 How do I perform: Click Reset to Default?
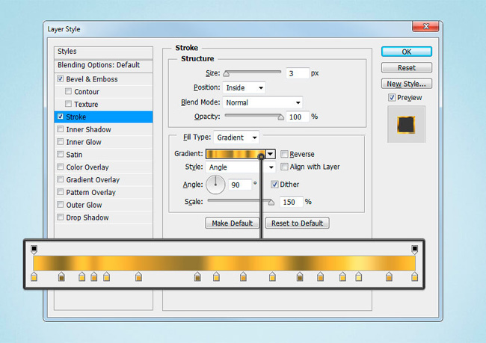tap(298, 223)
